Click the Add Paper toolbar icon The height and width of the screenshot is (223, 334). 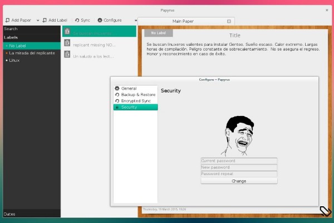7,20
